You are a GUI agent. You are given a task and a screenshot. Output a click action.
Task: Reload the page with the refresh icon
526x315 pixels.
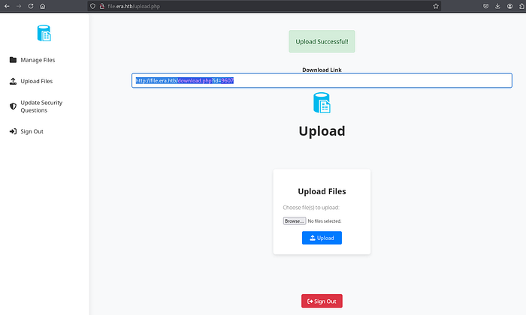pyautogui.click(x=31, y=6)
